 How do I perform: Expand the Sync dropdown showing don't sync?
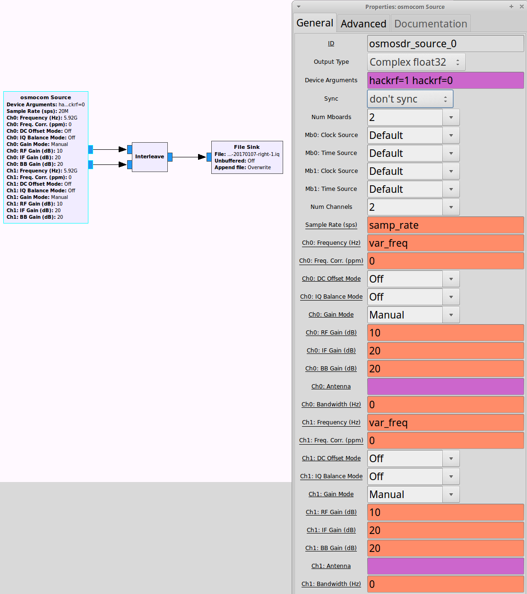pyautogui.click(x=410, y=99)
